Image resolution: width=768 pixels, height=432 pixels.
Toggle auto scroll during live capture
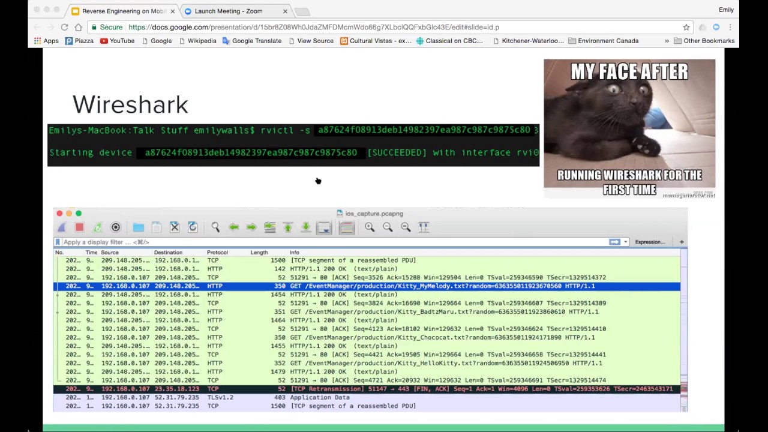tap(324, 227)
